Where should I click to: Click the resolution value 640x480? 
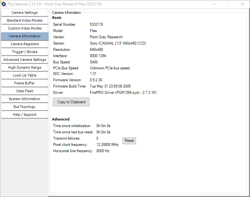(96, 50)
